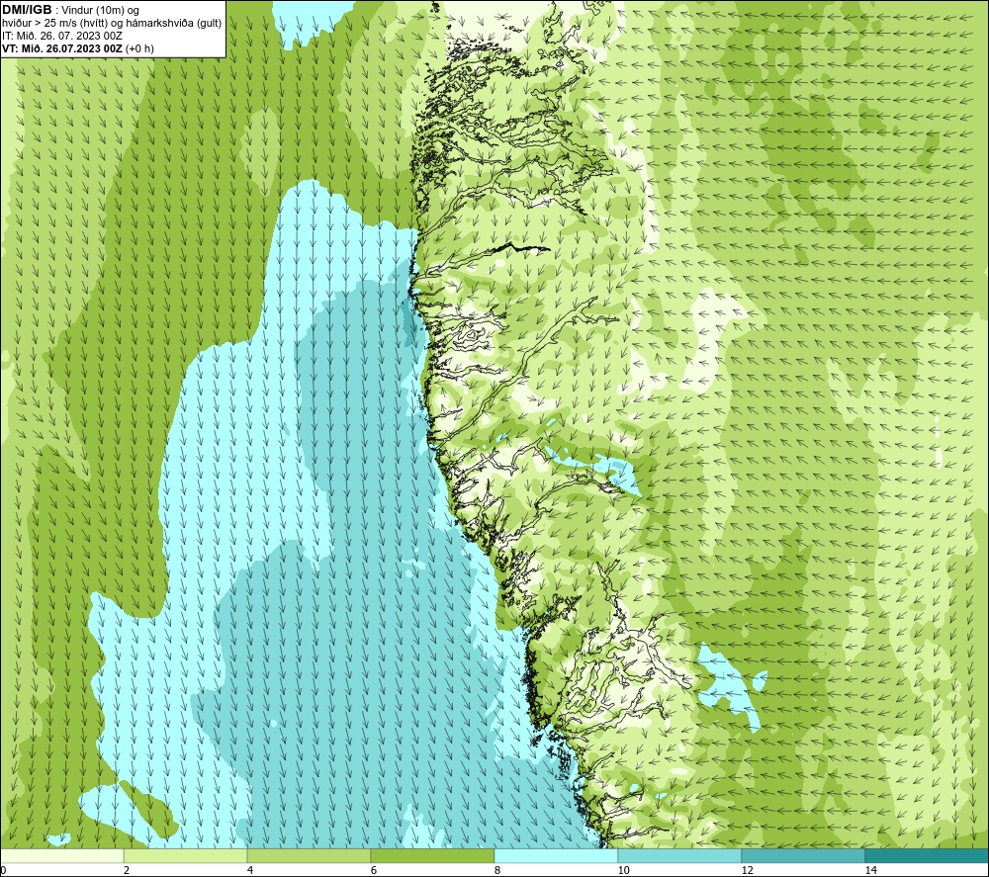Click the legend value '8'
The width and height of the screenshot is (989, 877).
pos(497,871)
